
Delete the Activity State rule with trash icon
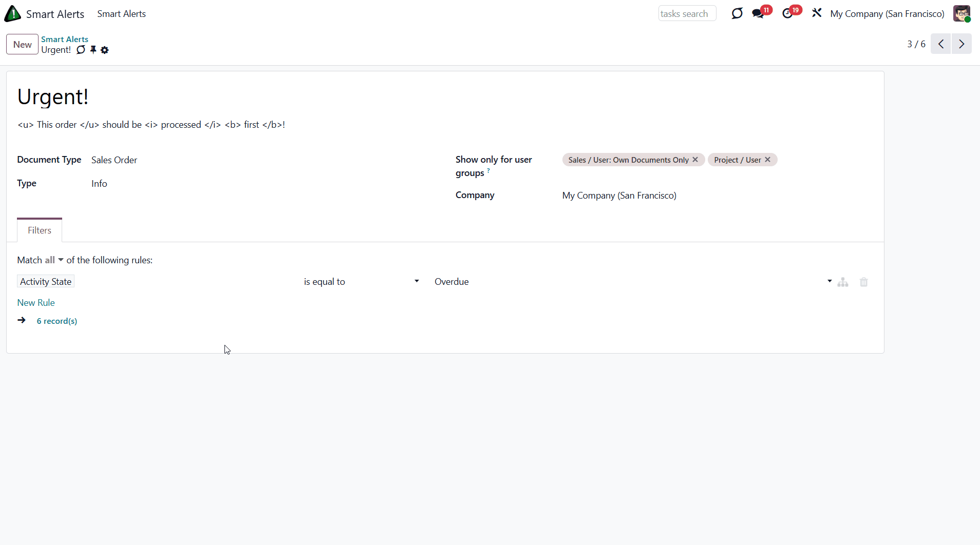pos(863,282)
